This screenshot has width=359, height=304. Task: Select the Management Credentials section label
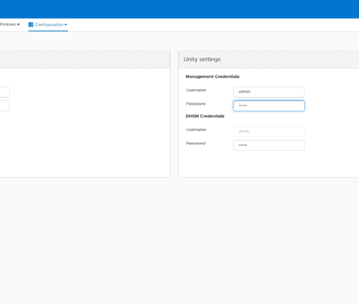212,77
